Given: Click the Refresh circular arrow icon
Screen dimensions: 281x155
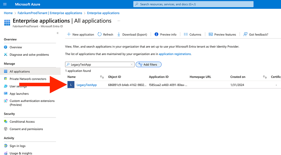Looking at the screenshot, I should (x=99, y=34).
